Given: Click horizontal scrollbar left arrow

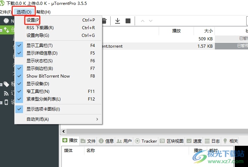Looking at the screenshot, I should click(63, 131).
